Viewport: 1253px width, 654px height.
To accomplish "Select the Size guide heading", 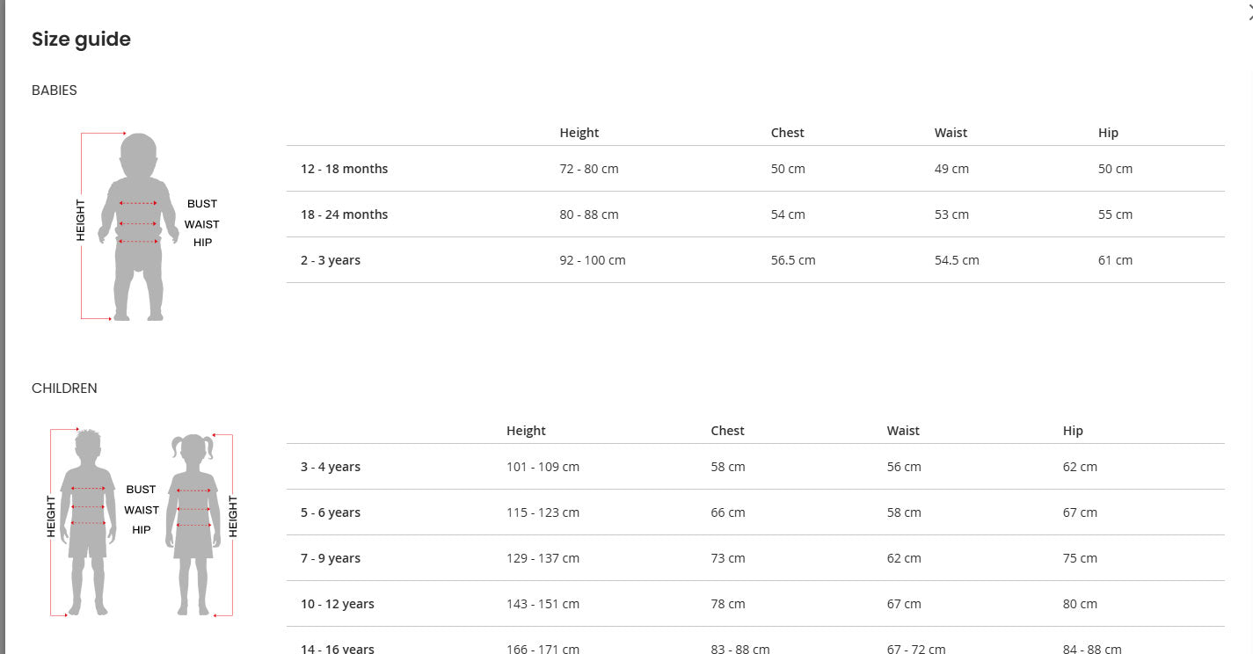I will pos(81,40).
